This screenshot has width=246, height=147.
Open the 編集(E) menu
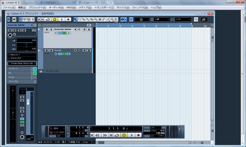[x=22, y=7]
